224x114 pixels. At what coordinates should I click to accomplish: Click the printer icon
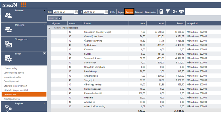tap(181, 12)
